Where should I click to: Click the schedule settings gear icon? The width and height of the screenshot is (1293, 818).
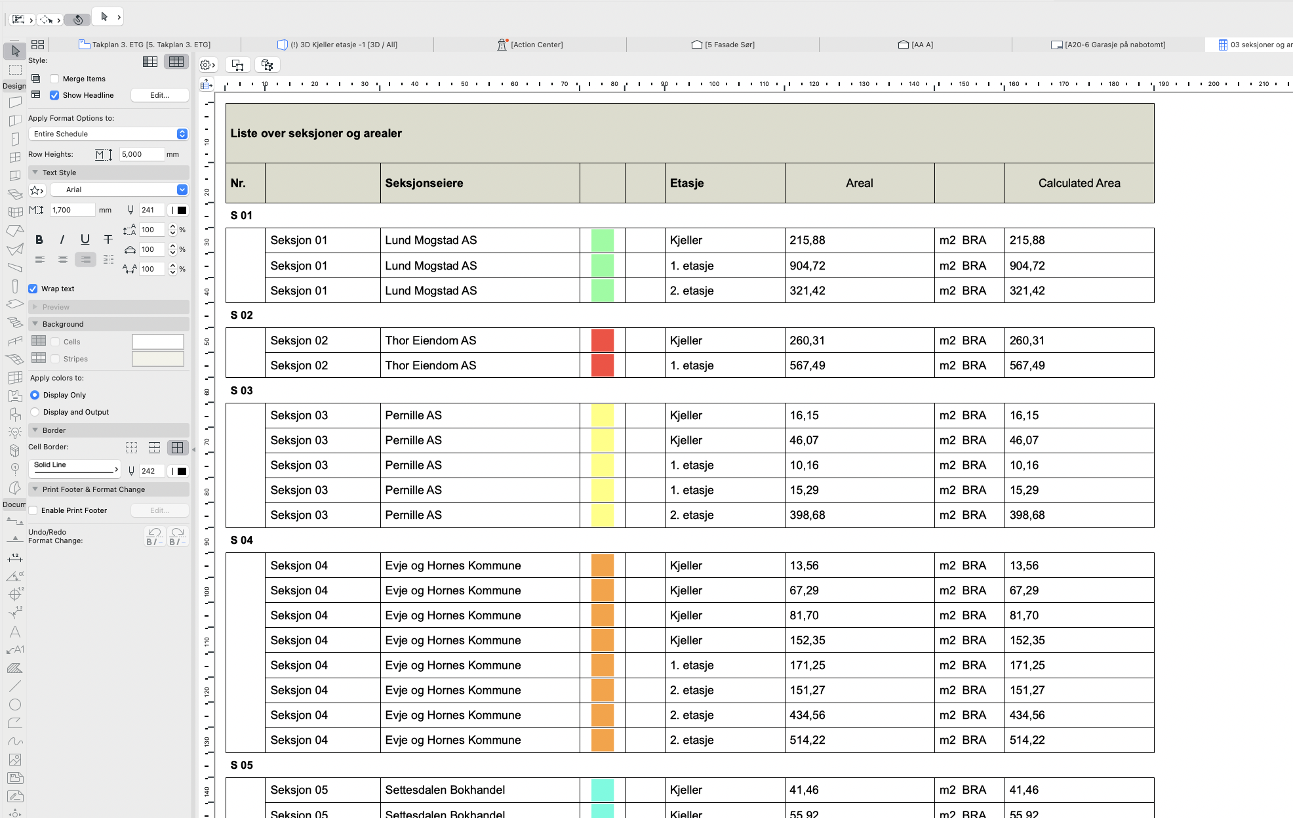click(206, 65)
